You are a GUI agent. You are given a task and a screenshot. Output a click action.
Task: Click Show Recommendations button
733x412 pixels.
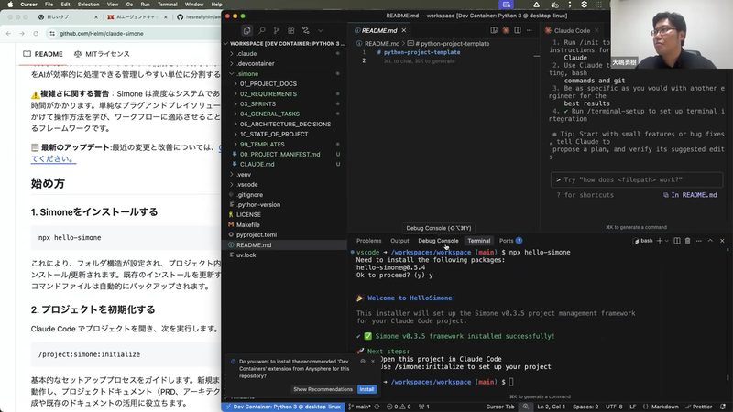coord(323,389)
